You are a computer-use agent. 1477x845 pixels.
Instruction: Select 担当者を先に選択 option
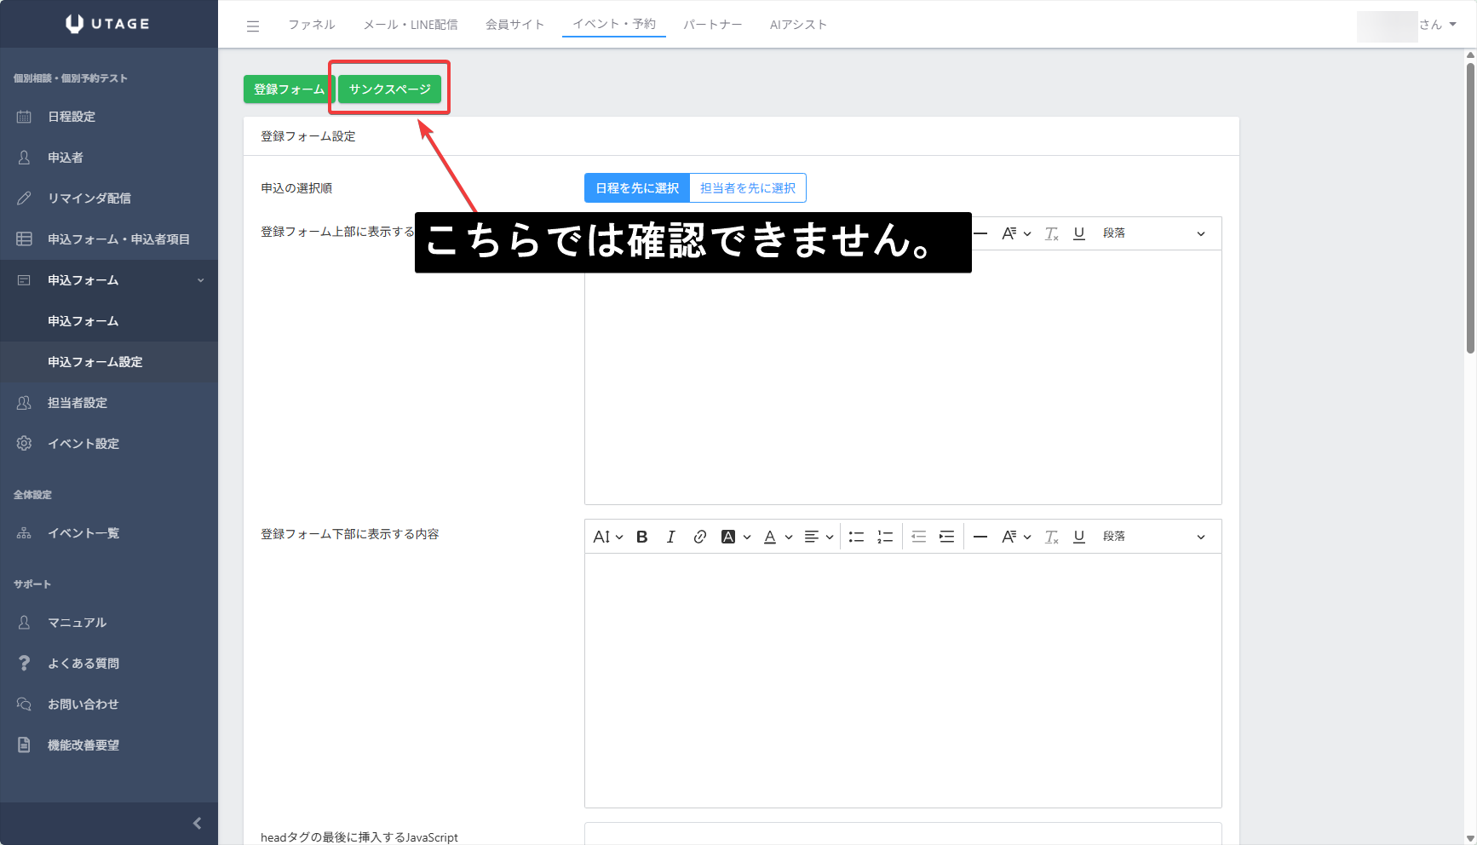[x=748, y=188]
